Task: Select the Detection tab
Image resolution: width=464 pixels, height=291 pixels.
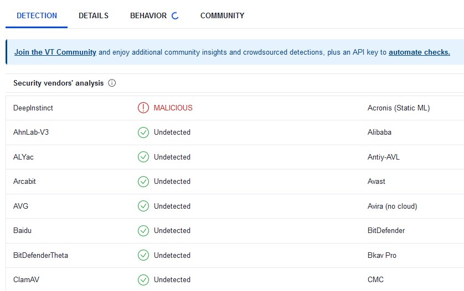Action: pyautogui.click(x=37, y=15)
